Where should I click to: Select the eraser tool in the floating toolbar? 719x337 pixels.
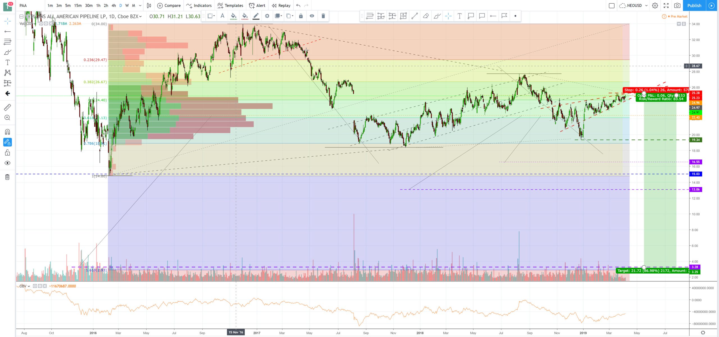coord(426,16)
